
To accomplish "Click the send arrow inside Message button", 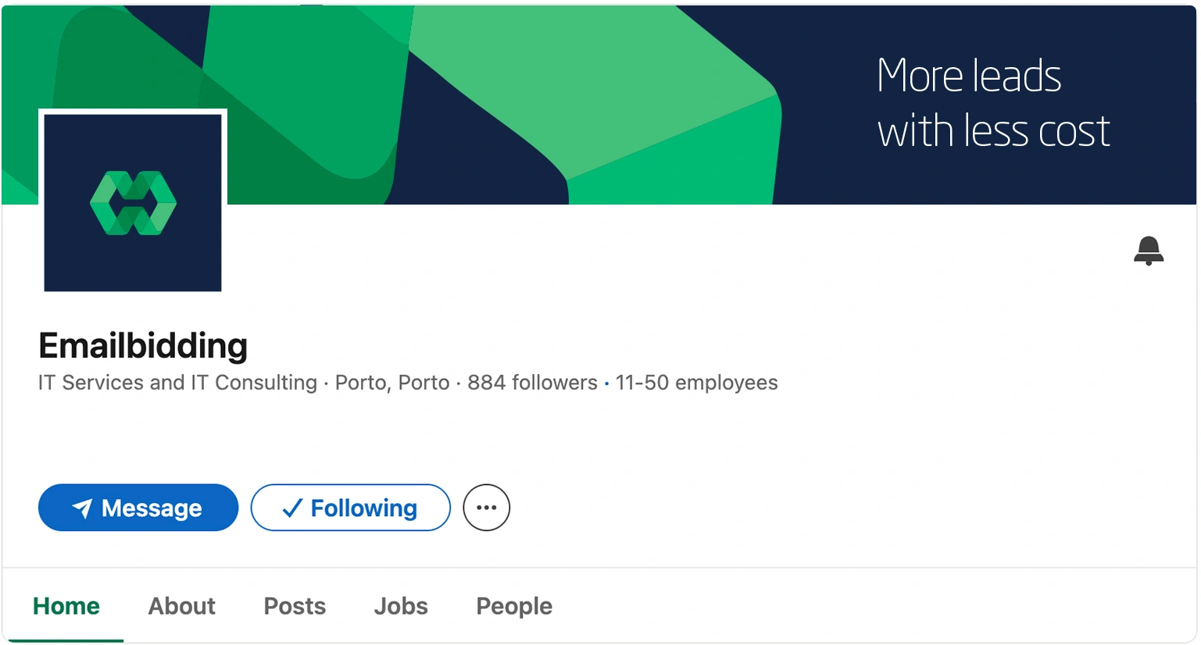I will pyautogui.click(x=83, y=508).
